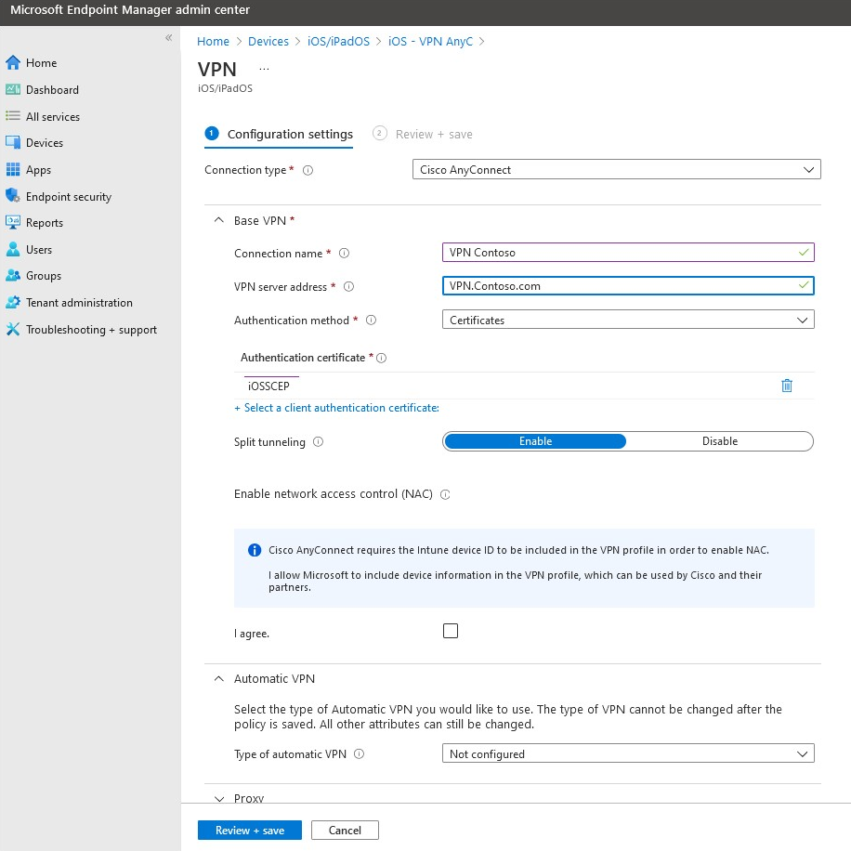Disable Split tunneling
Viewport: 851px width, 851px height.
coord(720,440)
